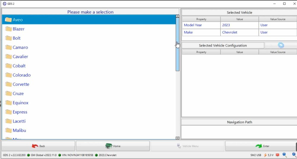Click the Chevrolet value cell
This screenshot has width=297, height=159.
[239, 32]
